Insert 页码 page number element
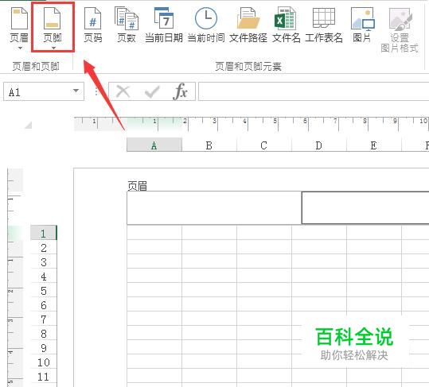 click(x=93, y=25)
